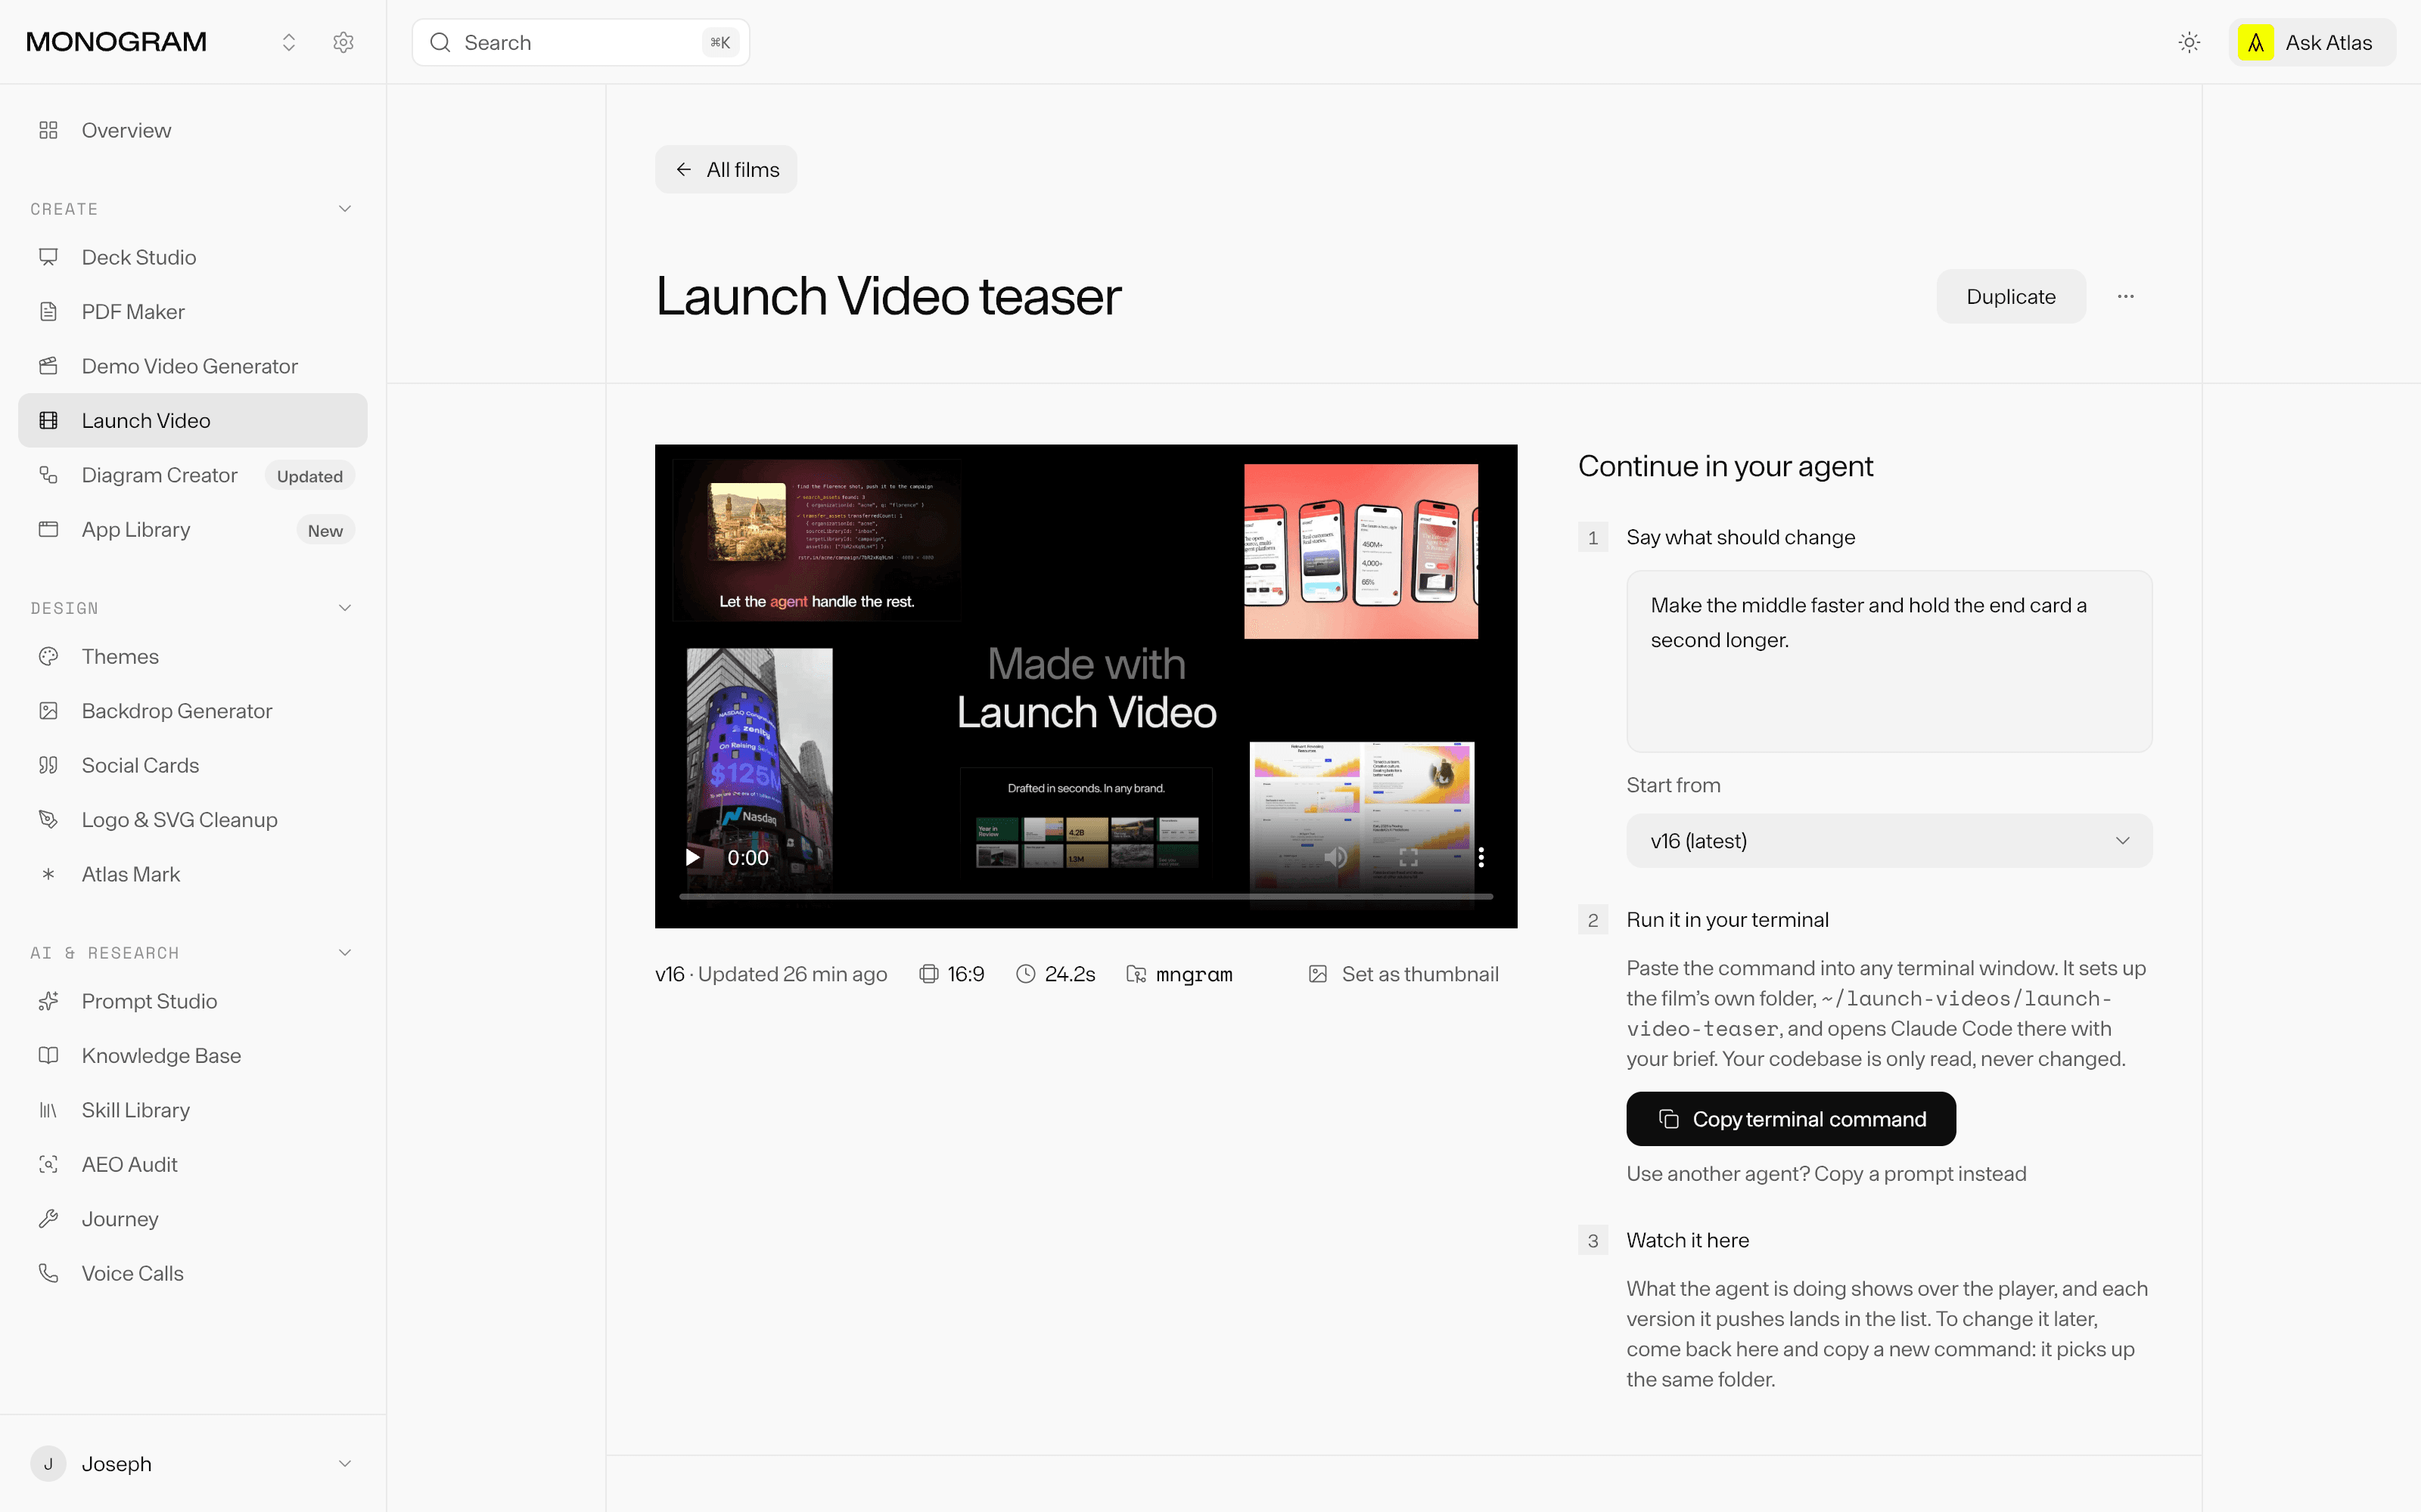Image resolution: width=2421 pixels, height=1512 pixels.
Task: Click Copy terminal command
Action: pyautogui.click(x=1791, y=1119)
